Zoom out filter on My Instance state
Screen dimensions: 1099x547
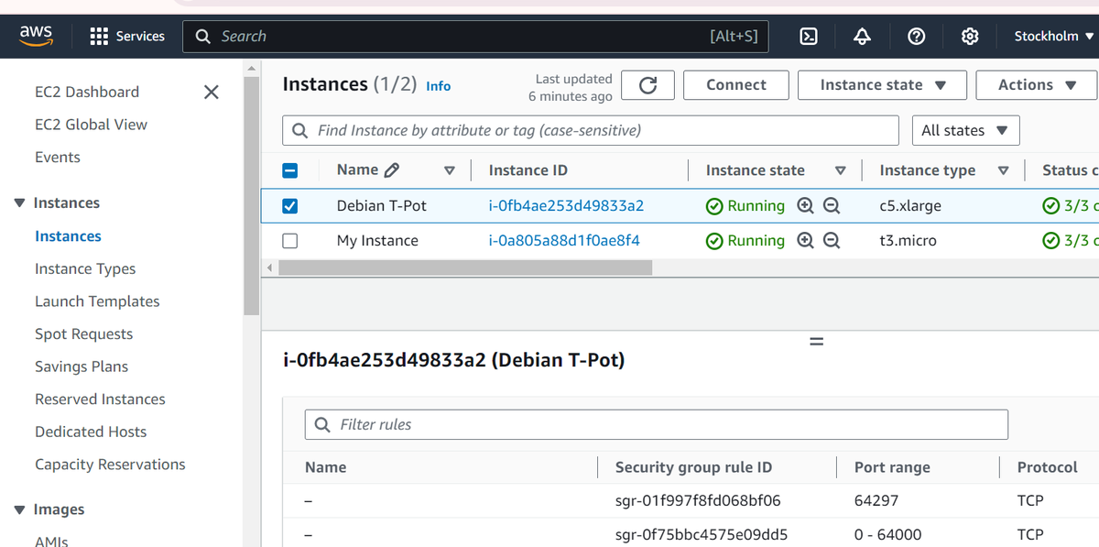pos(831,241)
